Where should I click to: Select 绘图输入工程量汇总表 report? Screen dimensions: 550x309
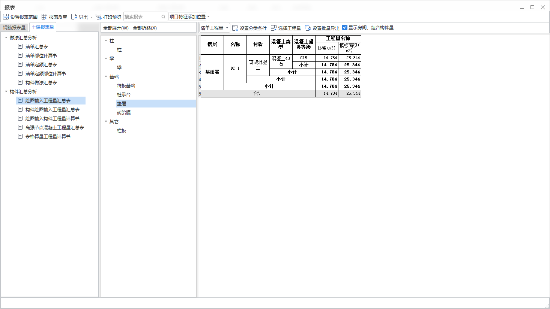pos(48,101)
